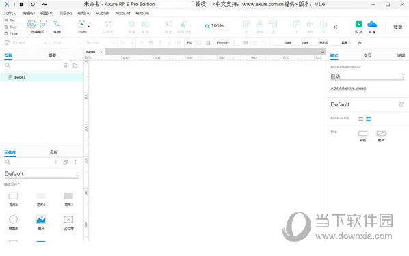This screenshot has height=256, width=409.
Task: Switch to the Libraries tab
Action: click(x=10, y=152)
